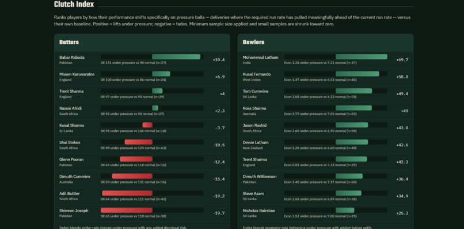Click bowler name Devon Latham
Image resolution: width=464 pixels, height=229 pixels.
click(256, 142)
